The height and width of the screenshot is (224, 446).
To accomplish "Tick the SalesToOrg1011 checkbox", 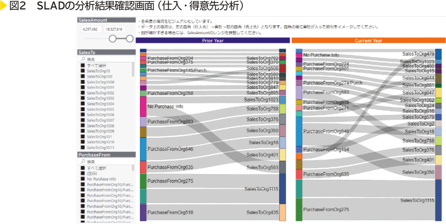I will pyautogui.click(x=83, y=148).
